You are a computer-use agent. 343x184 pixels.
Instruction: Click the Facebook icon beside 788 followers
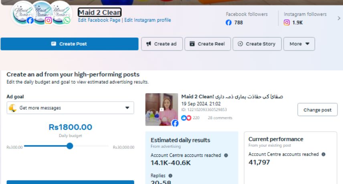(229, 23)
